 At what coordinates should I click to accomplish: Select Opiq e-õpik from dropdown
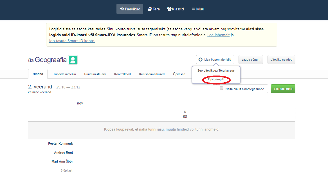(x=216, y=80)
